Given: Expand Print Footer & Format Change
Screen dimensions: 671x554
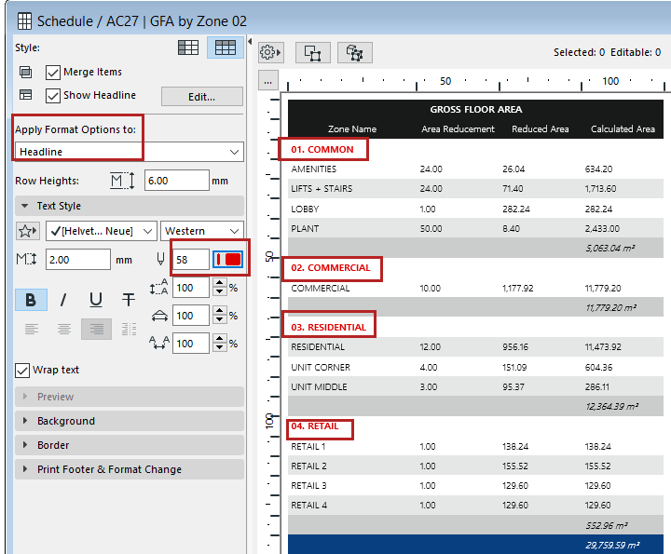Looking at the screenshot, I should [x=130, y=469].
